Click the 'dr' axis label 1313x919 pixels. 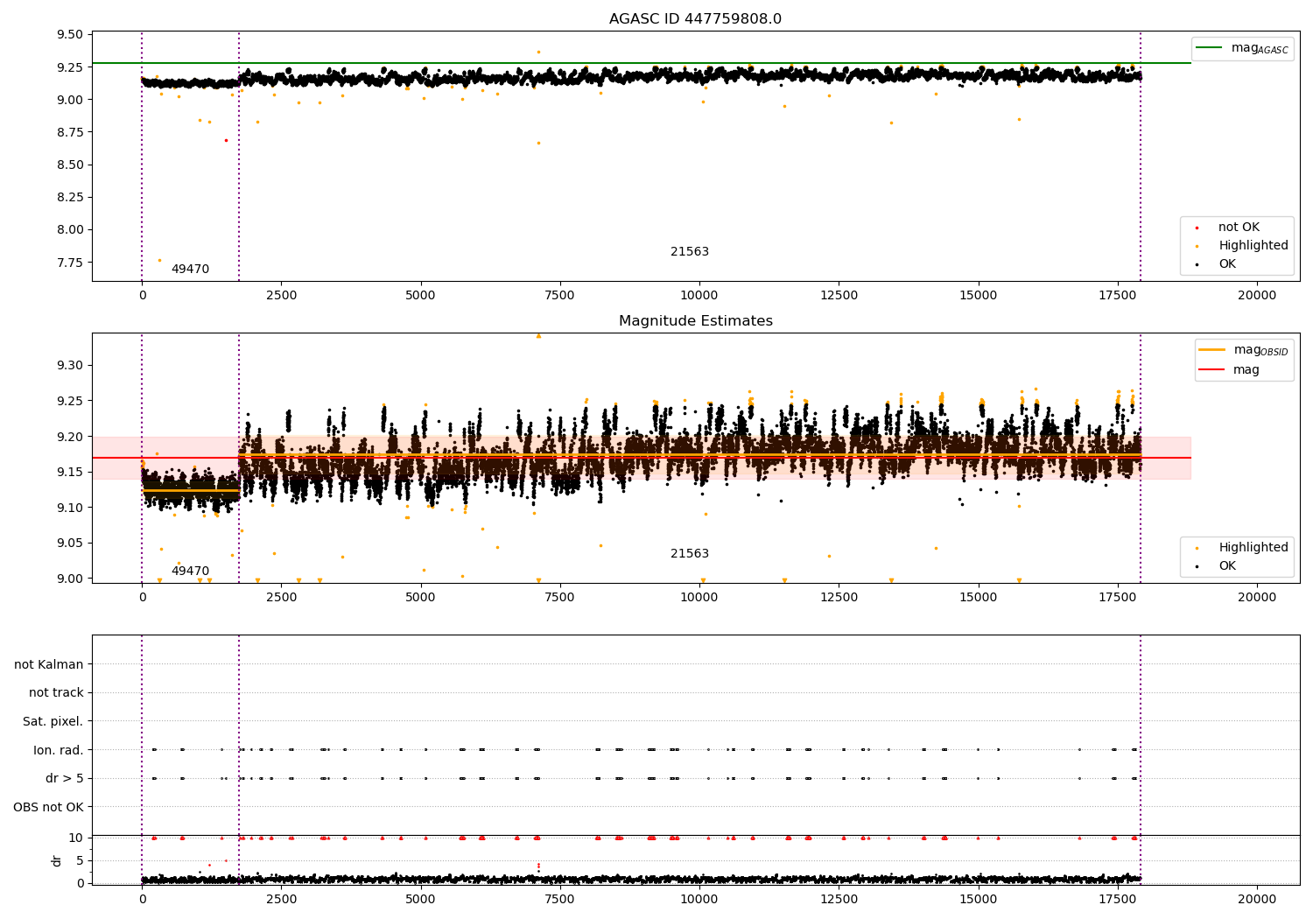click(57, 860)
